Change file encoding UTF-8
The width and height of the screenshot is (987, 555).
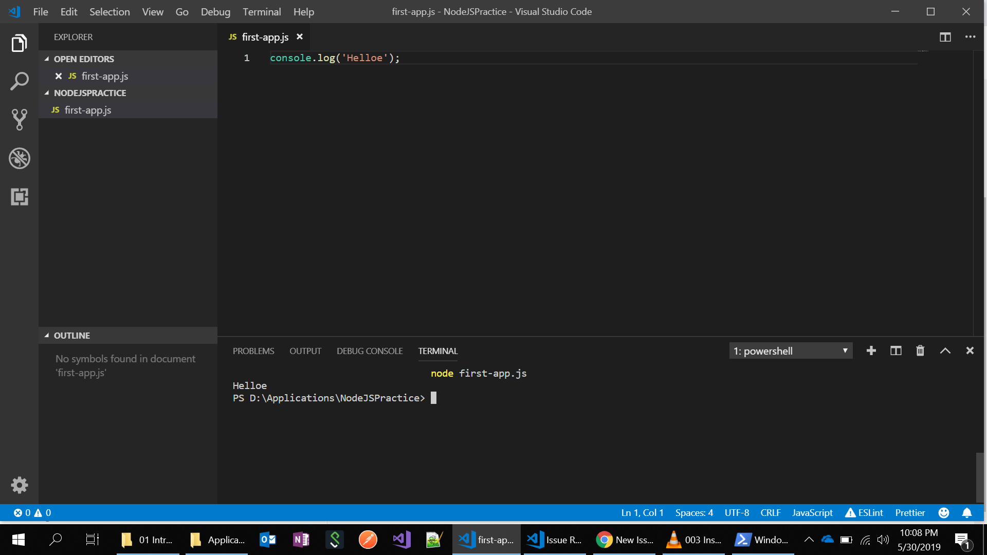pos(737,512)
